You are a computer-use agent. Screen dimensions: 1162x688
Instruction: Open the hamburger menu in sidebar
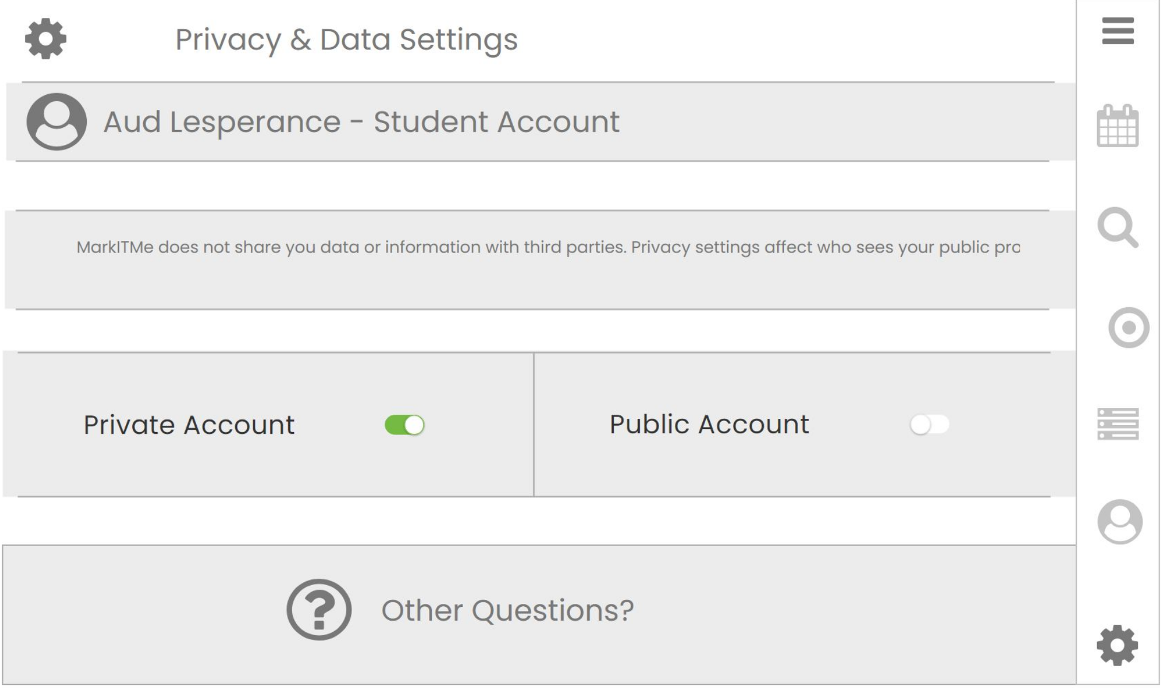(1117, 31)
